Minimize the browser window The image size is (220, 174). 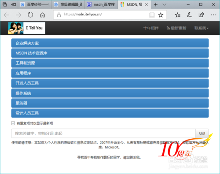click(x=188, y=4)
